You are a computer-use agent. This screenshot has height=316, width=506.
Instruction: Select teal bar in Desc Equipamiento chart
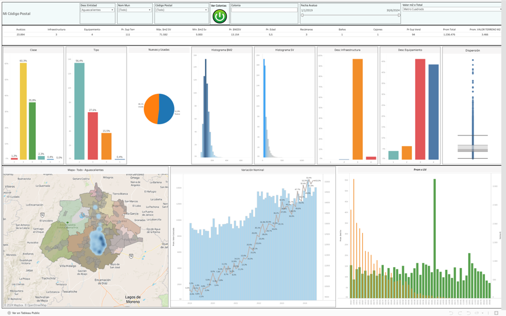(x=394, y=155)
